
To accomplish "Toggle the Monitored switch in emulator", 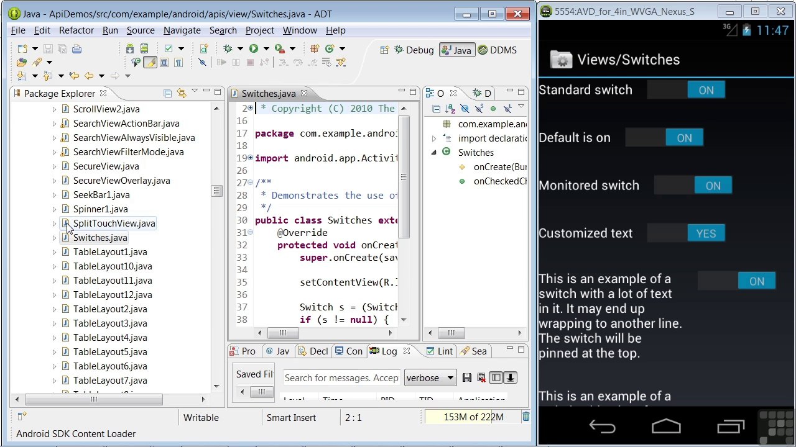I will click(x=693, y=186).
